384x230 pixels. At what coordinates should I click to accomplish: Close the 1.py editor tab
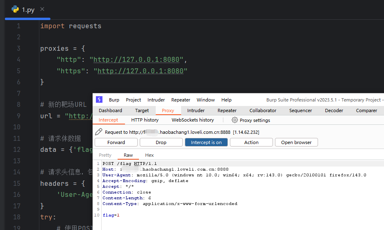tap(42, 9)
